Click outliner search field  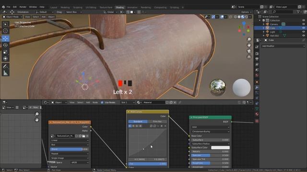point(283,12)
